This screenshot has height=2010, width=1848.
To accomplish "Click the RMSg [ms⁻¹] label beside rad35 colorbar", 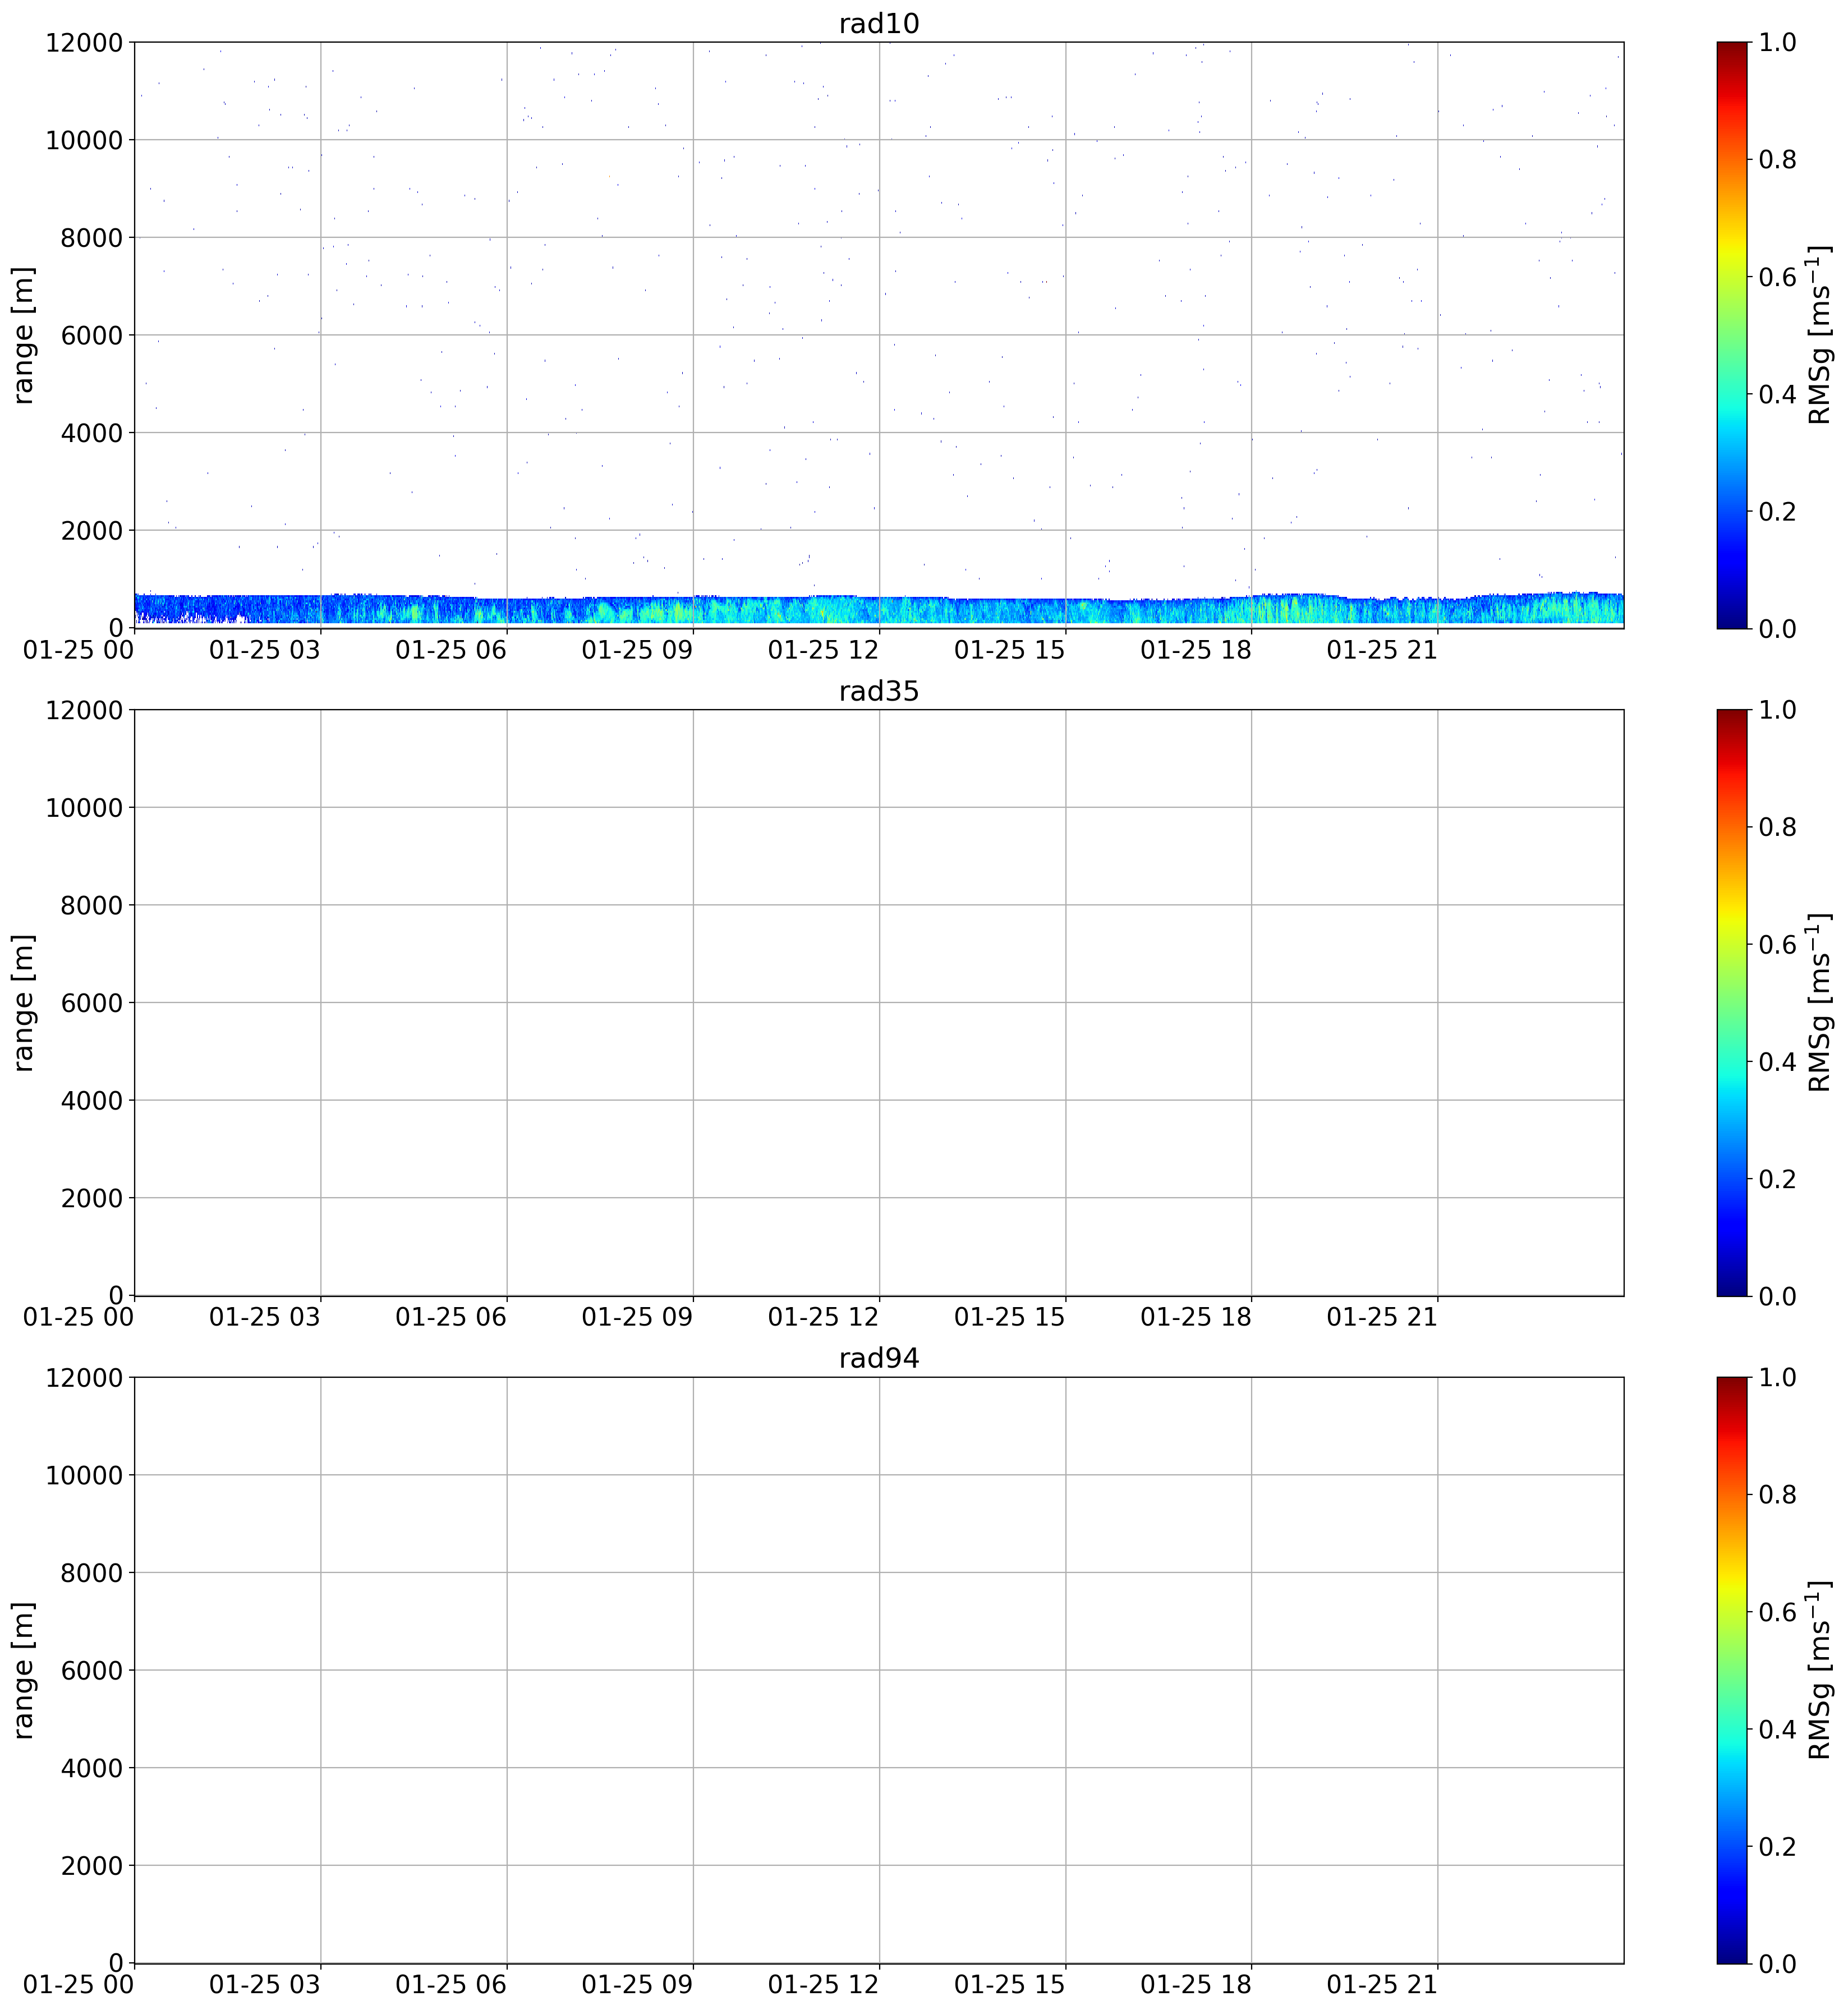I will [1820, 1002].
